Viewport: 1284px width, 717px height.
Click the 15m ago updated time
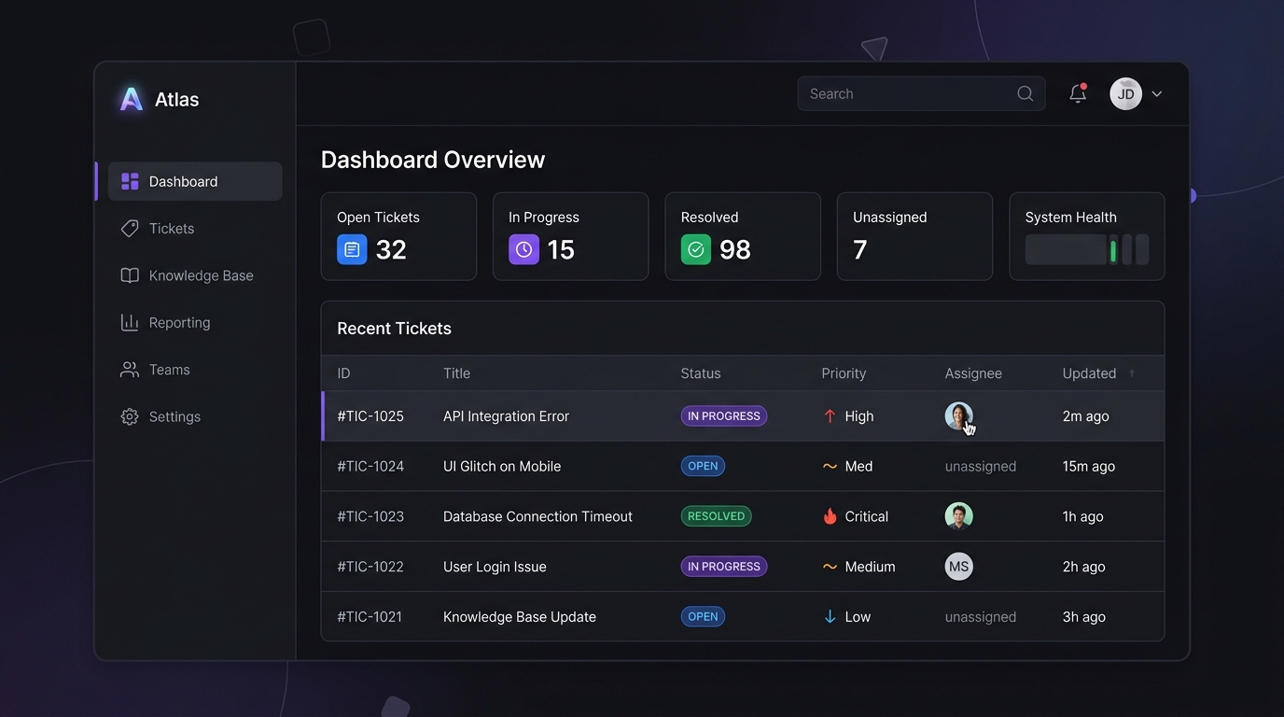click(x=1088, y=466)
